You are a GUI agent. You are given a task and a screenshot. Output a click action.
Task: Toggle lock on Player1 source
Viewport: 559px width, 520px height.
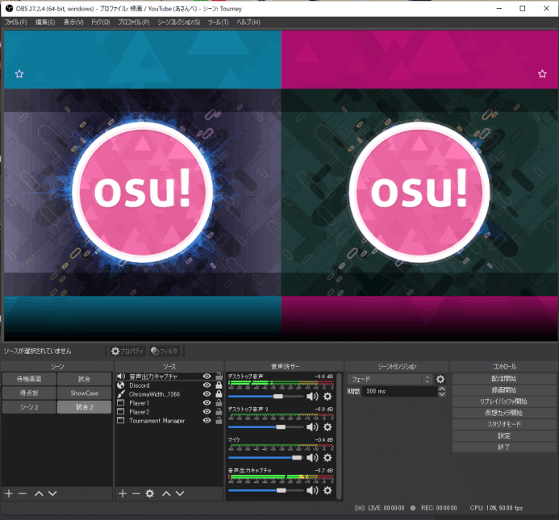point(219,403)
